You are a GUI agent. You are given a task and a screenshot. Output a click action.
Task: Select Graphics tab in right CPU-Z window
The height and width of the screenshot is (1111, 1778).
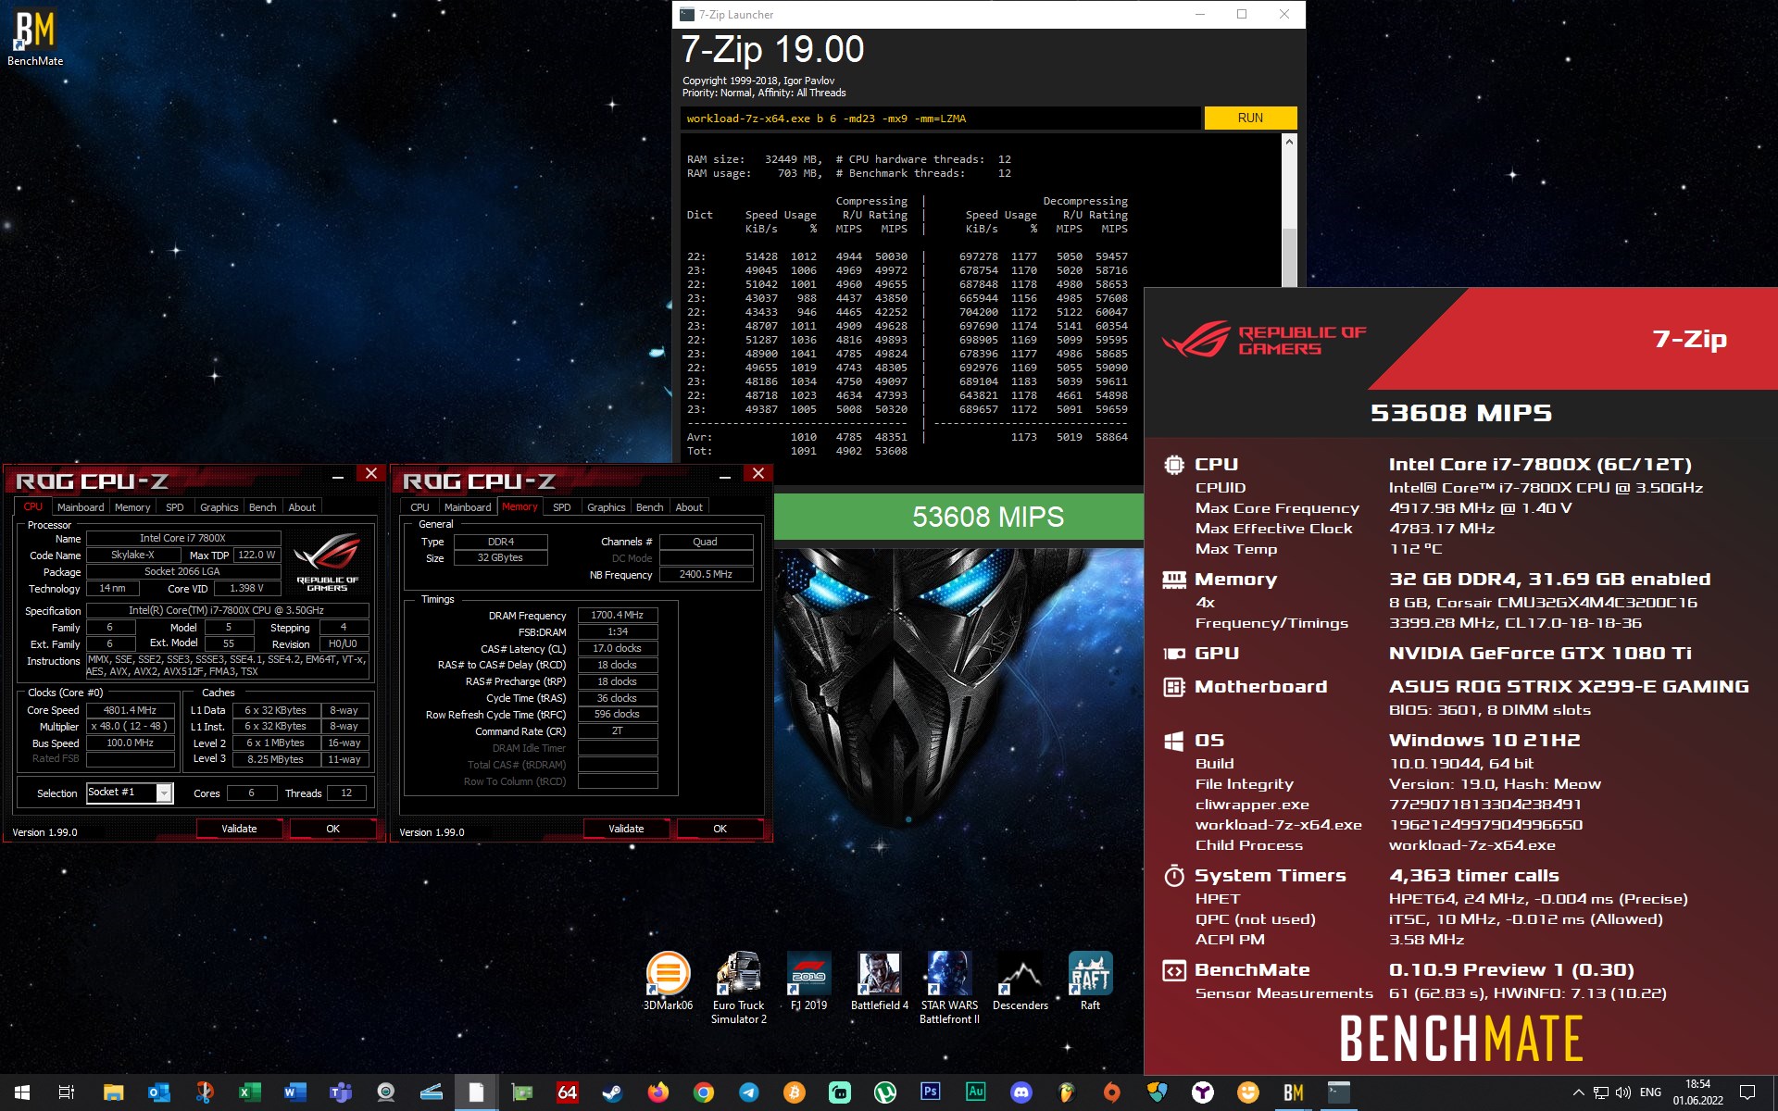(607, 507)
